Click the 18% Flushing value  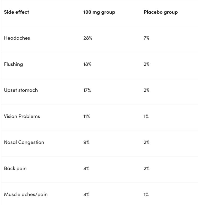click(87, 64)
